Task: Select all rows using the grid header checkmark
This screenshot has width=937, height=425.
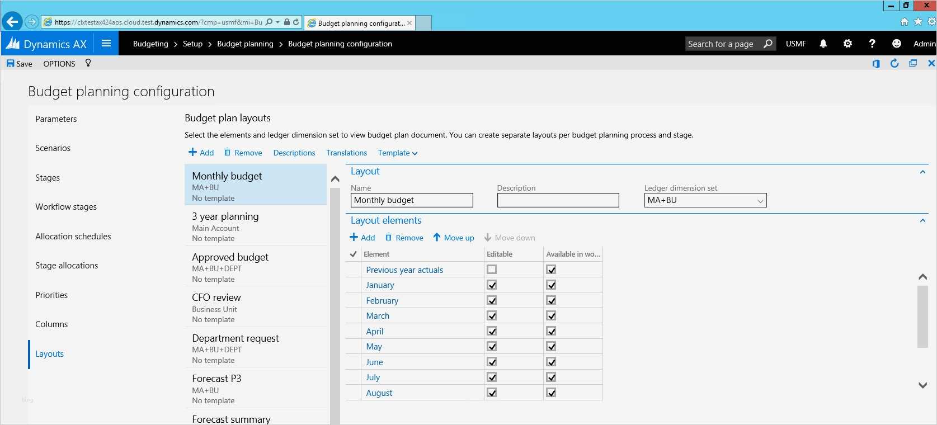Action: click(x=353, y=254)
